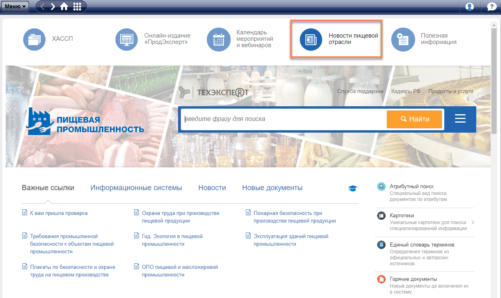
Task: Open the Служба поддержки link
Action: [x=360, y=91]
